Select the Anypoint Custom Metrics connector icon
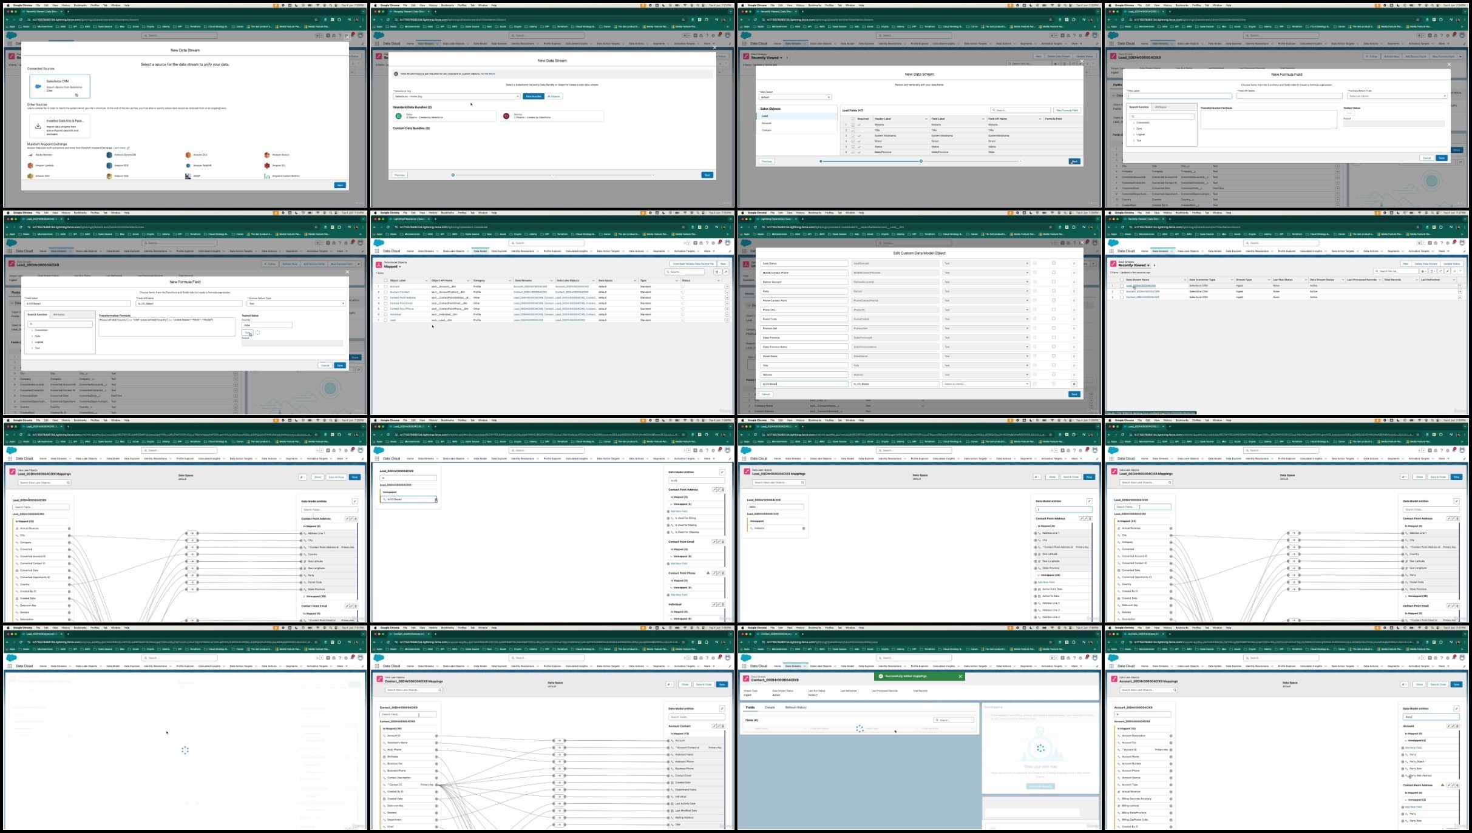 coord(267,176)
